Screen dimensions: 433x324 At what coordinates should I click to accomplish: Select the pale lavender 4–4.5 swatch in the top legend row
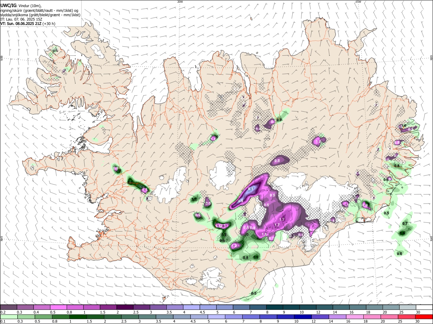[x=191, y=307]
